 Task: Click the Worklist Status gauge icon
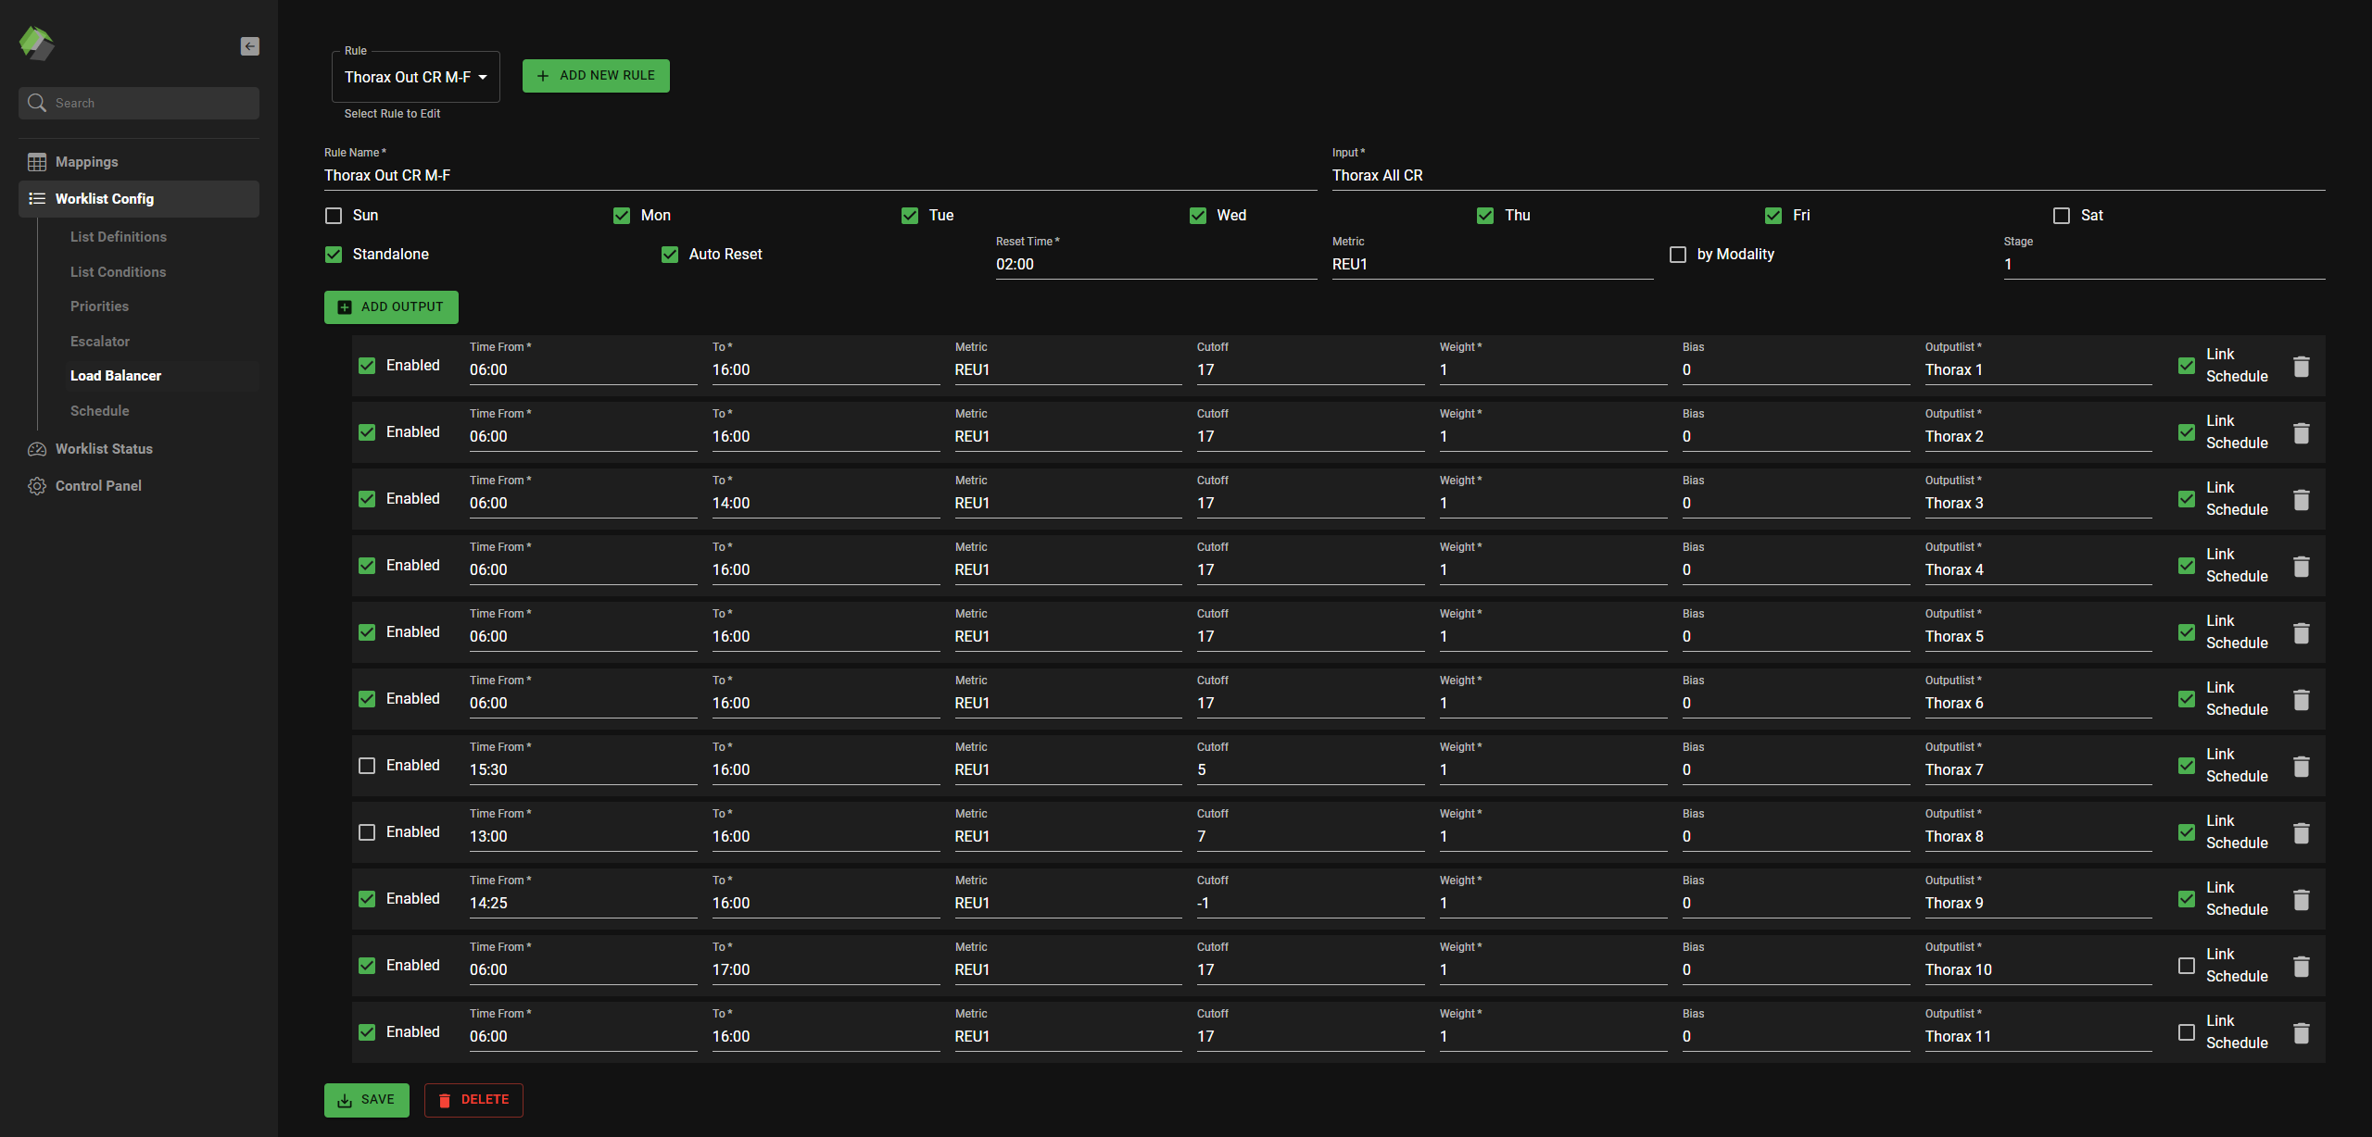click(37, 449)
